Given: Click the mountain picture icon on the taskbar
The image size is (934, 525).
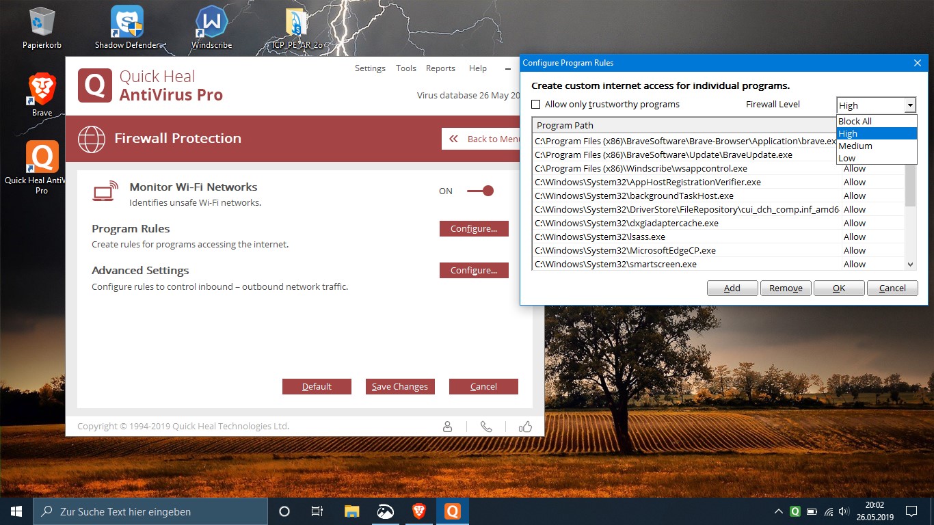Looking at the screenshot, I should pos(385,511).
